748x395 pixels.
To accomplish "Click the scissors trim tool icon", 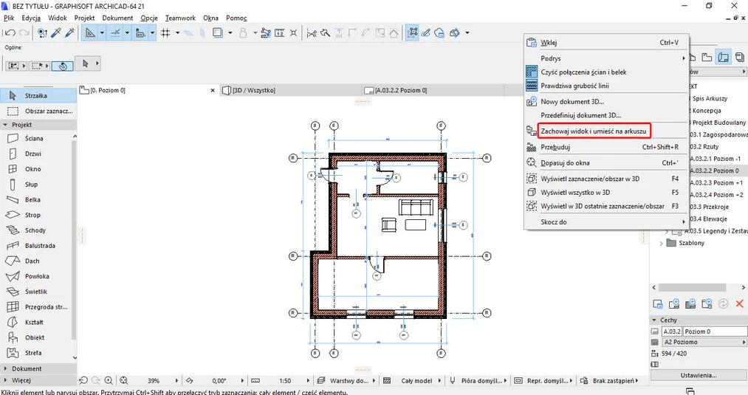I will 312,33.
